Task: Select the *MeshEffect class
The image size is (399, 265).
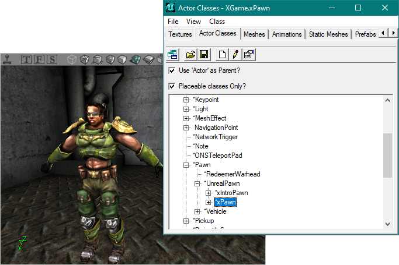Action: coord(209,118)
